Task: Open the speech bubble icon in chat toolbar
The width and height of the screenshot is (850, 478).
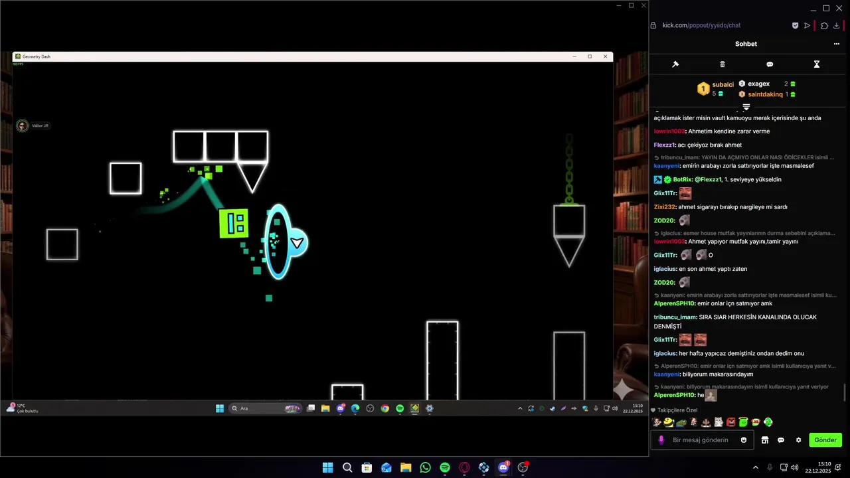Action: 770,64
